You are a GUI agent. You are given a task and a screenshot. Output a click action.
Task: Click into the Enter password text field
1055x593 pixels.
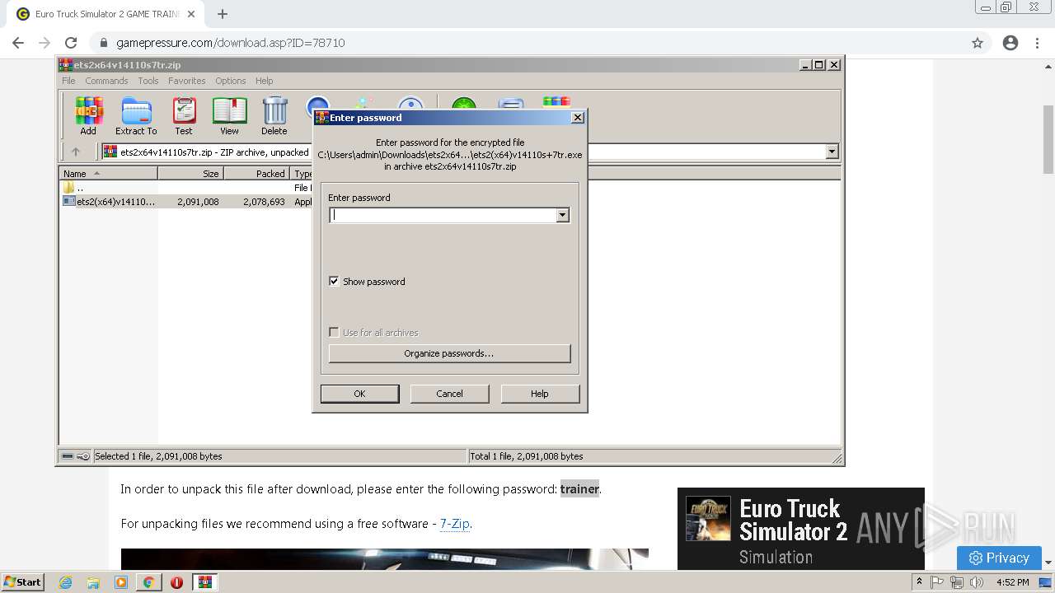(443, 215)
